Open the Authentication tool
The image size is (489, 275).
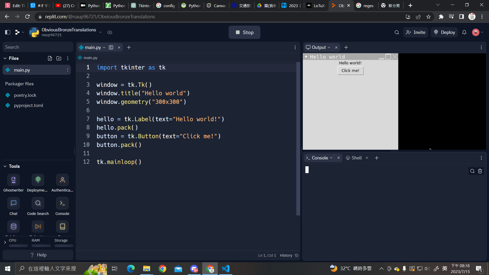tap(62, 180)
